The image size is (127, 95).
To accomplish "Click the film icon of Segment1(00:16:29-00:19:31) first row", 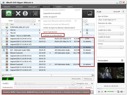I will pyautogui.click(x=7, y=39).
